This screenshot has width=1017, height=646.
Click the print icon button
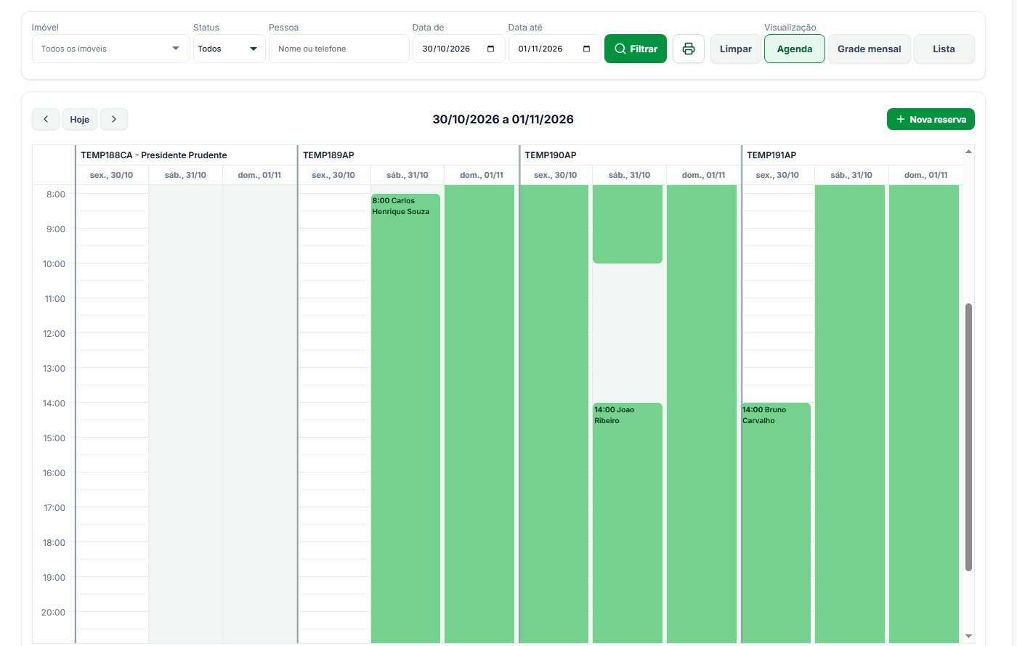point(689,49)
